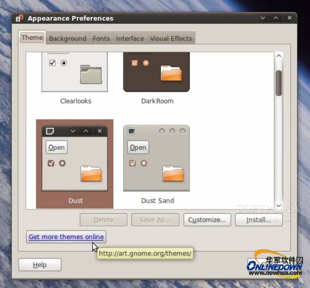Switch to the Background tab
Viewport: 310px width, 288px height.
point(68,38)
